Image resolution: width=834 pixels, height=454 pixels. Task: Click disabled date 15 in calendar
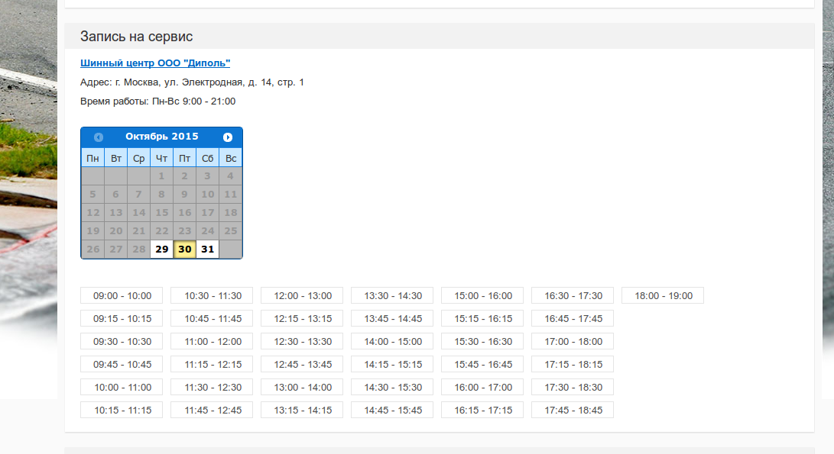coord(162,212)
